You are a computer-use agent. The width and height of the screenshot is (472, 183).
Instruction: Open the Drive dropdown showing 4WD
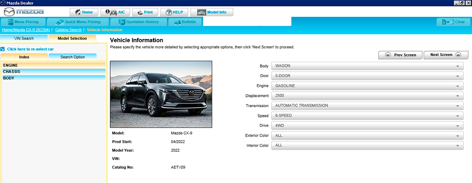click(x=367, y=126)
